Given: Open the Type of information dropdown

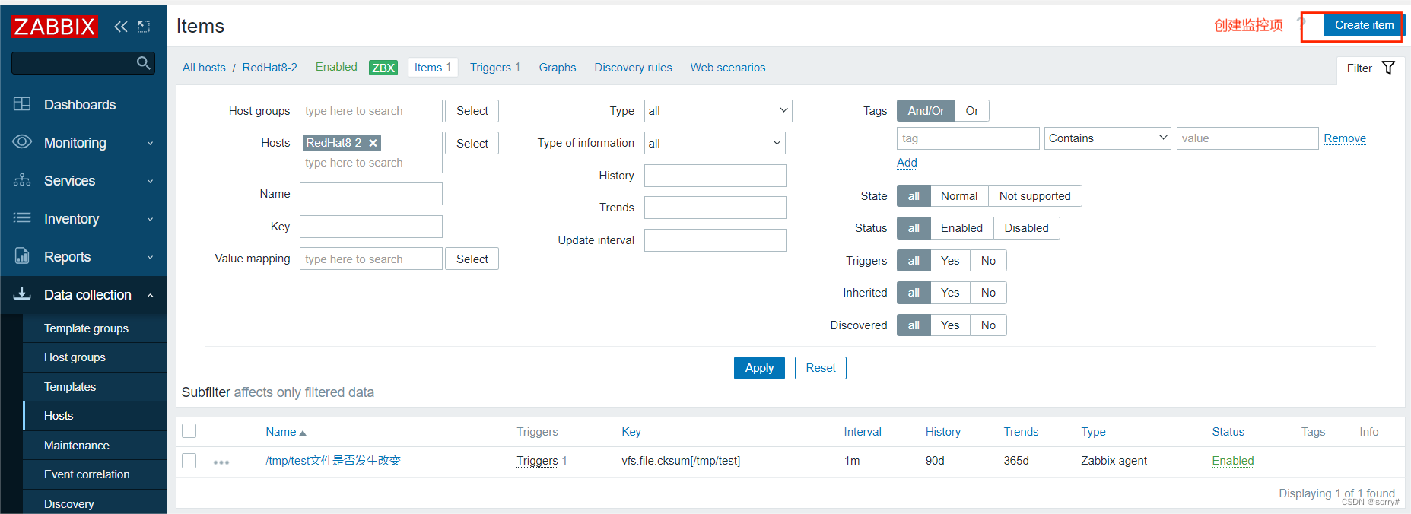Looking at the screenshot, I should pos(715,143).
